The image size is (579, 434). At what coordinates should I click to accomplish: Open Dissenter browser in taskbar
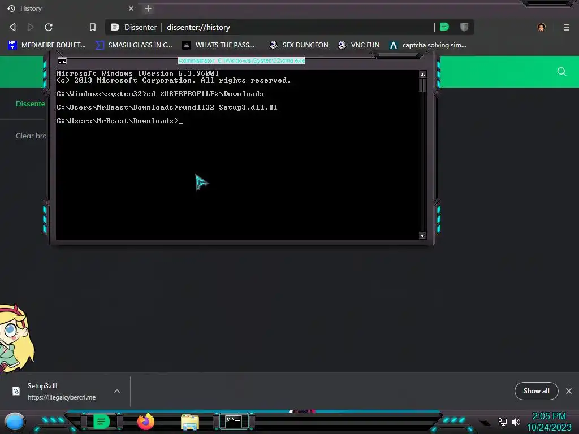(101, 422)
